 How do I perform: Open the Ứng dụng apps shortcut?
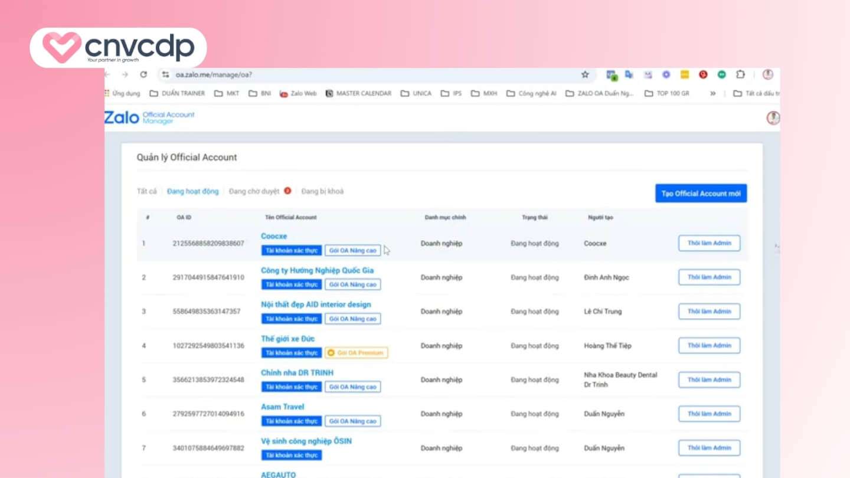123,93
